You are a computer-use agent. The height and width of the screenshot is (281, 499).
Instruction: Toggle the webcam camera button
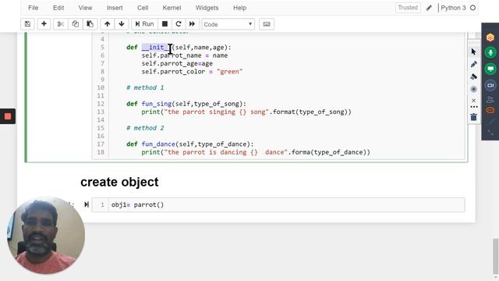coord(490,85)
